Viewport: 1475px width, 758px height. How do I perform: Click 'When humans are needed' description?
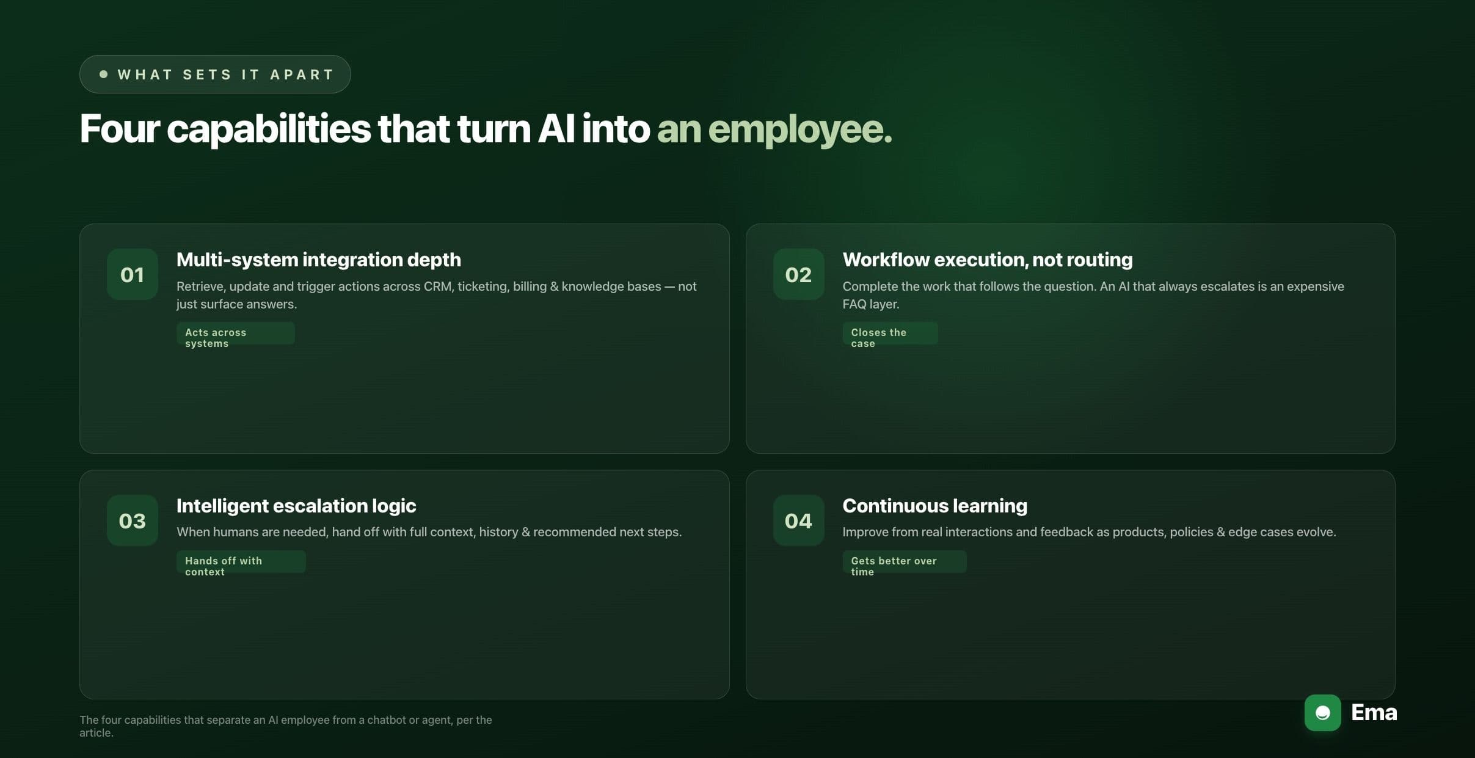pyautogui.click(x=429, y=532)
